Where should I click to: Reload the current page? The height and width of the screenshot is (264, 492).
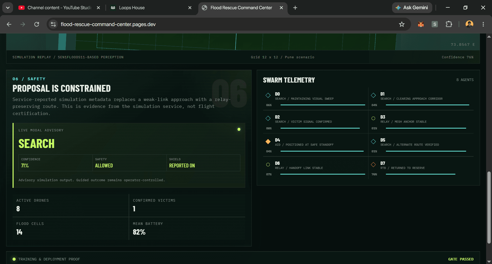[37, 24]
